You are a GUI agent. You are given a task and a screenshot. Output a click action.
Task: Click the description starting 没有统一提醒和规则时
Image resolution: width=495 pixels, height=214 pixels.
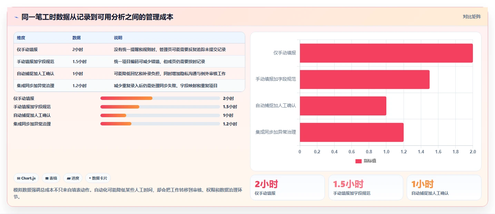pos(170,50)
